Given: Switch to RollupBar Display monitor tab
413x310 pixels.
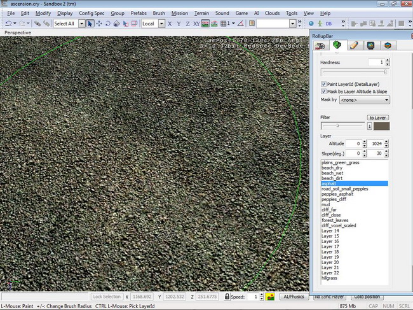Looking at the screenshot, I should click(371, 45).
